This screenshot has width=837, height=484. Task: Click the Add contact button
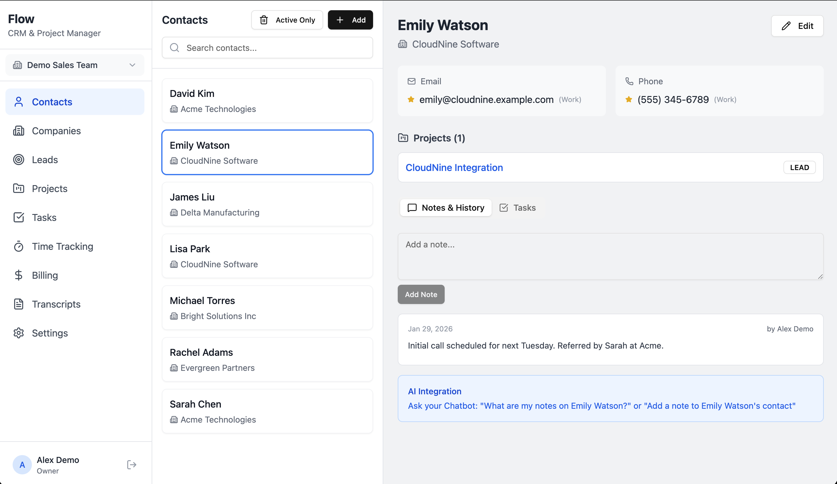[x=350, y=20]
